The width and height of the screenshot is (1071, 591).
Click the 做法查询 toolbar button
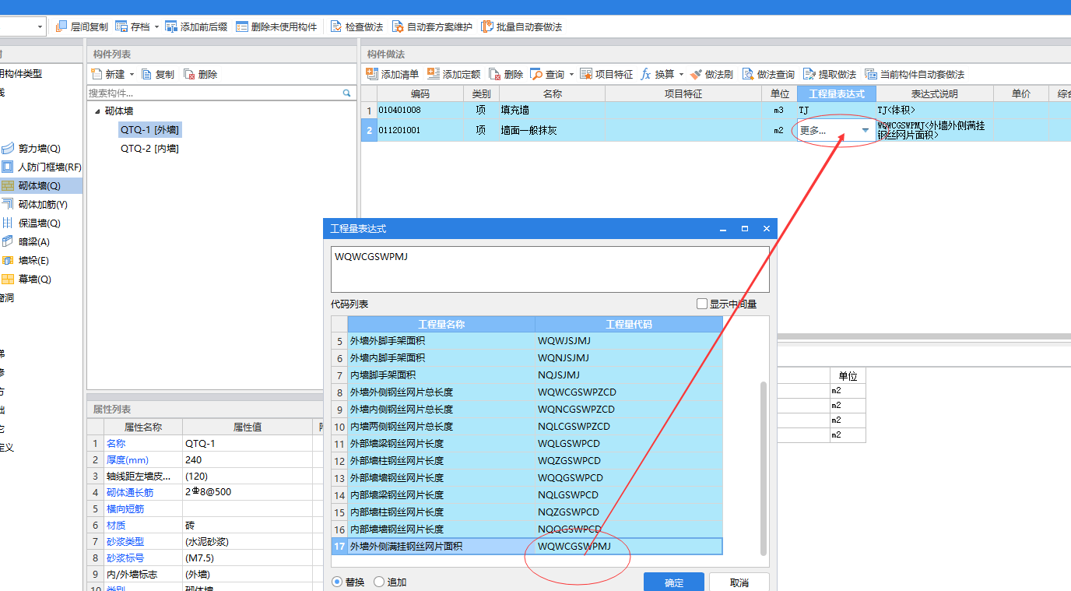click(768, 74)
